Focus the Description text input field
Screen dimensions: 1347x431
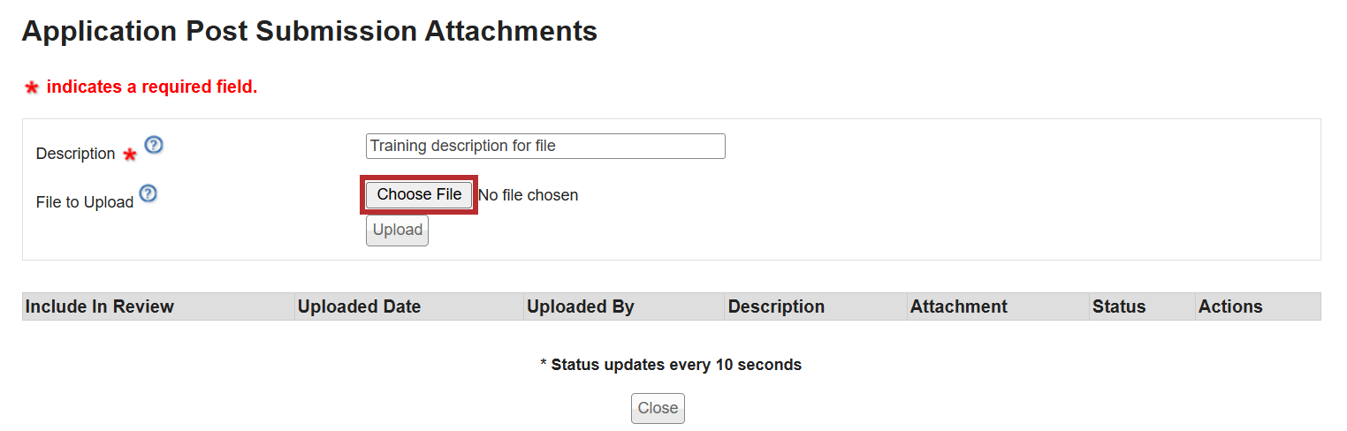click(545, 146)
